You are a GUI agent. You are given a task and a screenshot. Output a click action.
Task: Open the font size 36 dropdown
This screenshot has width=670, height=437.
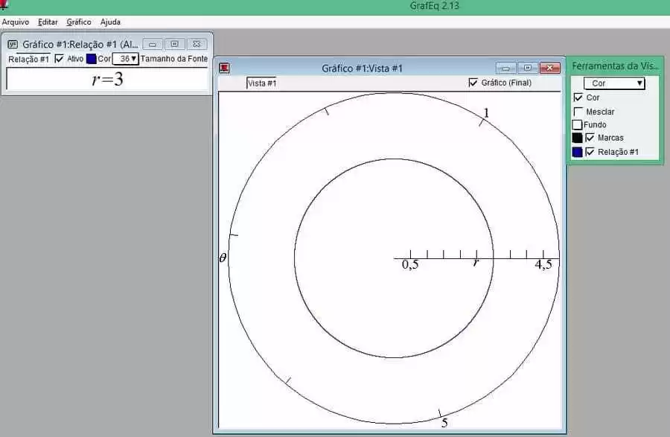pos(126,59)
